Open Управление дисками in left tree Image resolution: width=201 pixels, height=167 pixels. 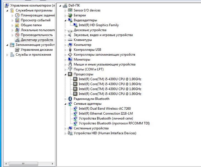coord(36,50)
